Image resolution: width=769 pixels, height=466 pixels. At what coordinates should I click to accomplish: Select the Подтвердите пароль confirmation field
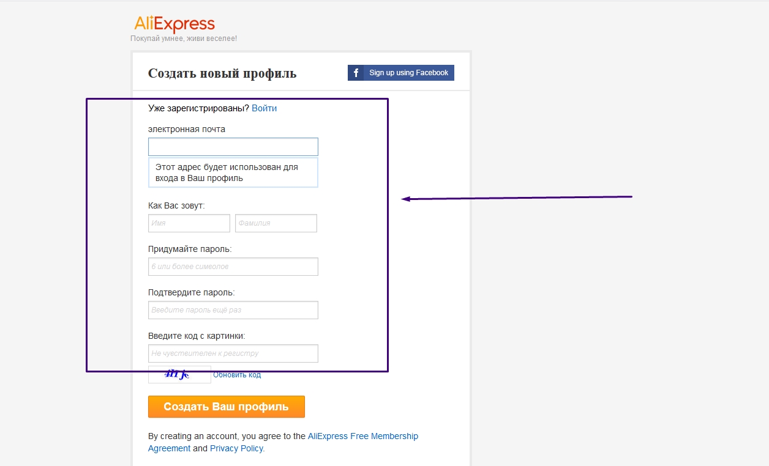(x=233, y=310)
